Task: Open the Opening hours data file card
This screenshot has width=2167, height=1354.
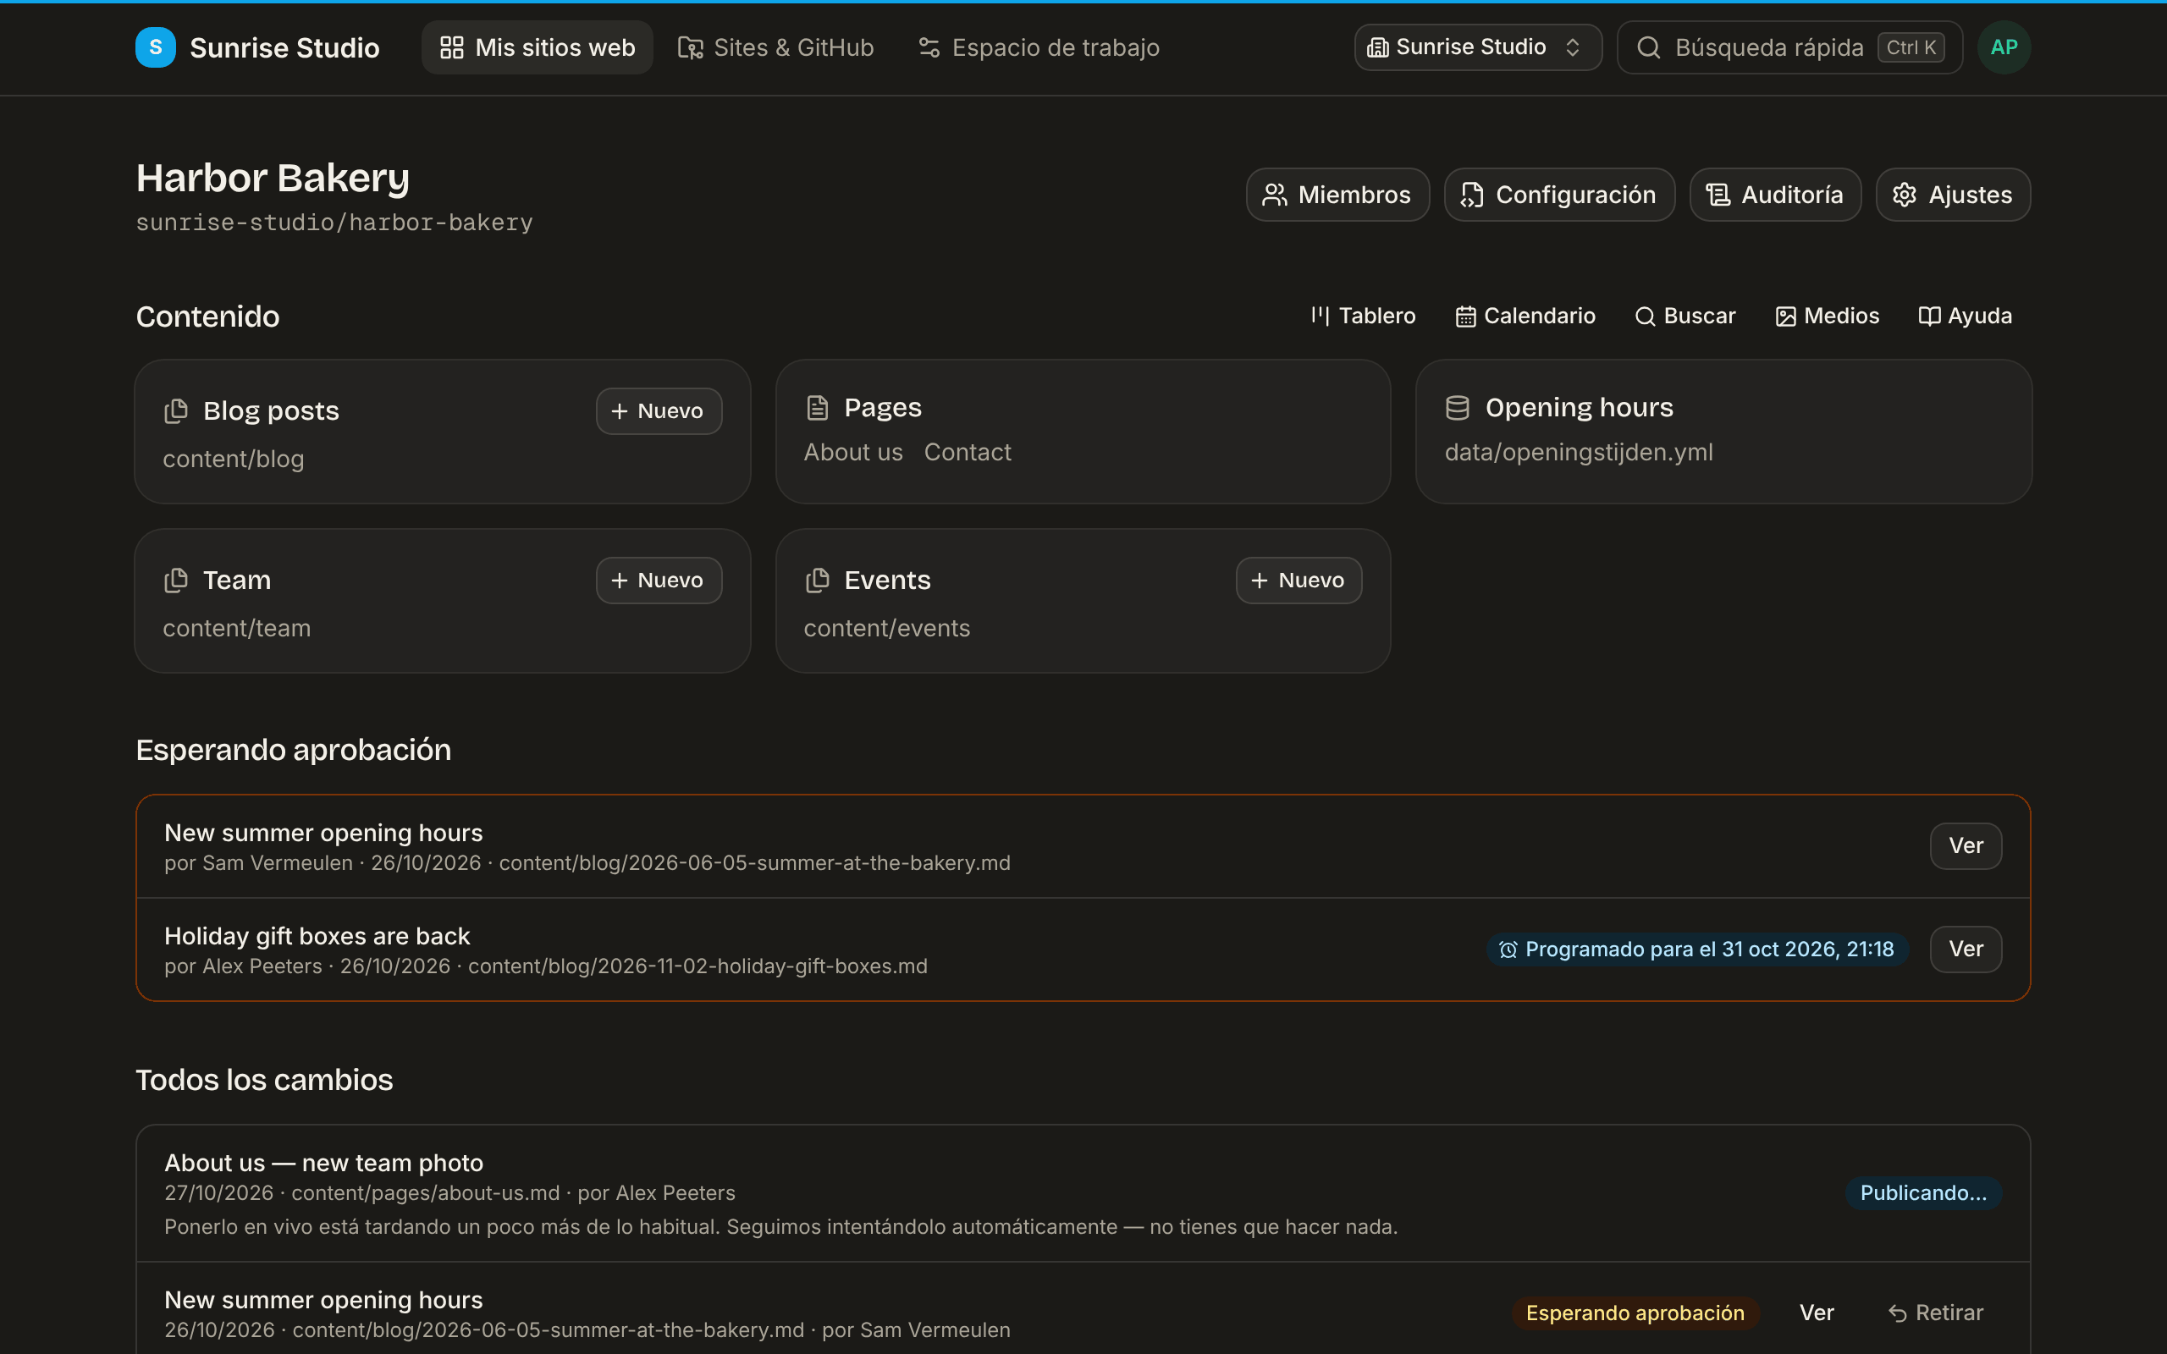Action: click(1723, 432)
